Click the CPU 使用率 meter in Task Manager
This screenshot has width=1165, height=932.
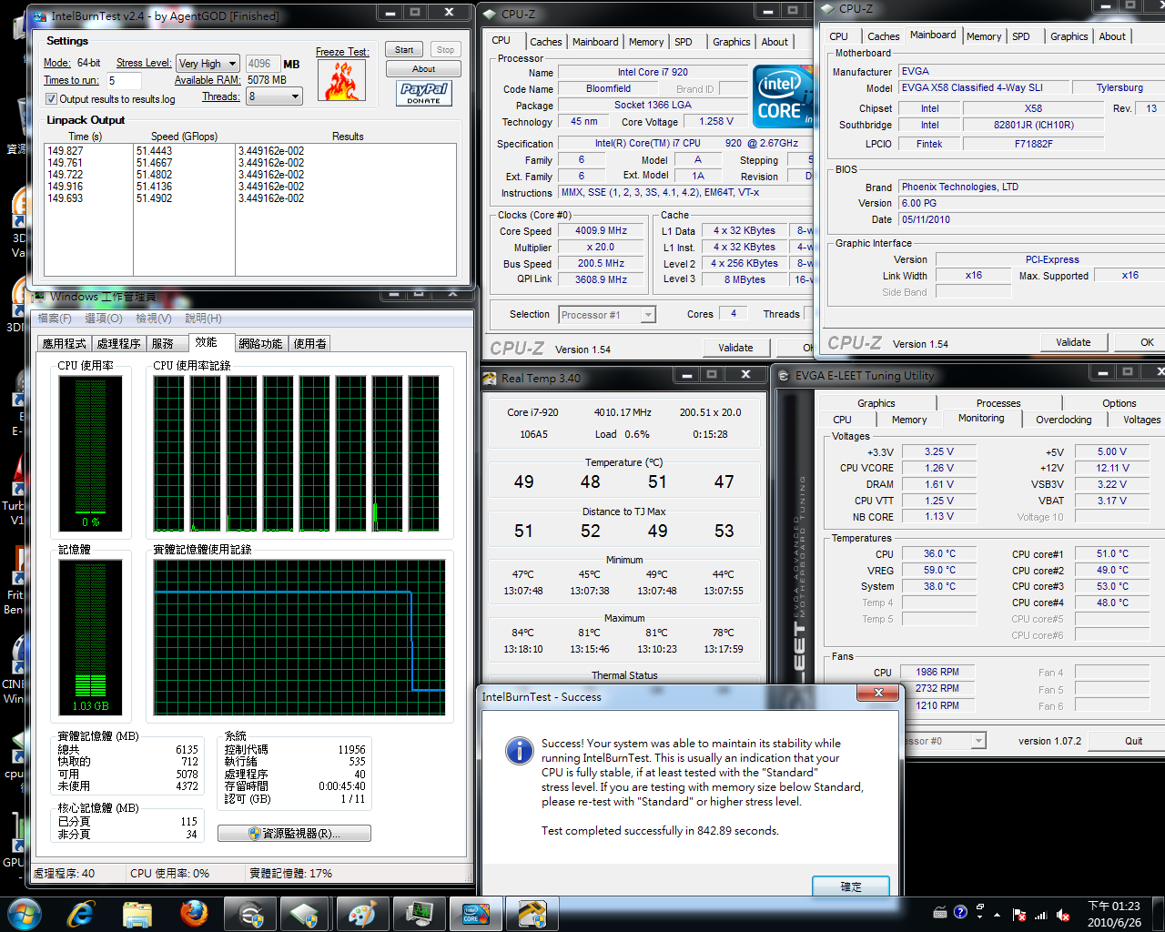pos(90,453)
